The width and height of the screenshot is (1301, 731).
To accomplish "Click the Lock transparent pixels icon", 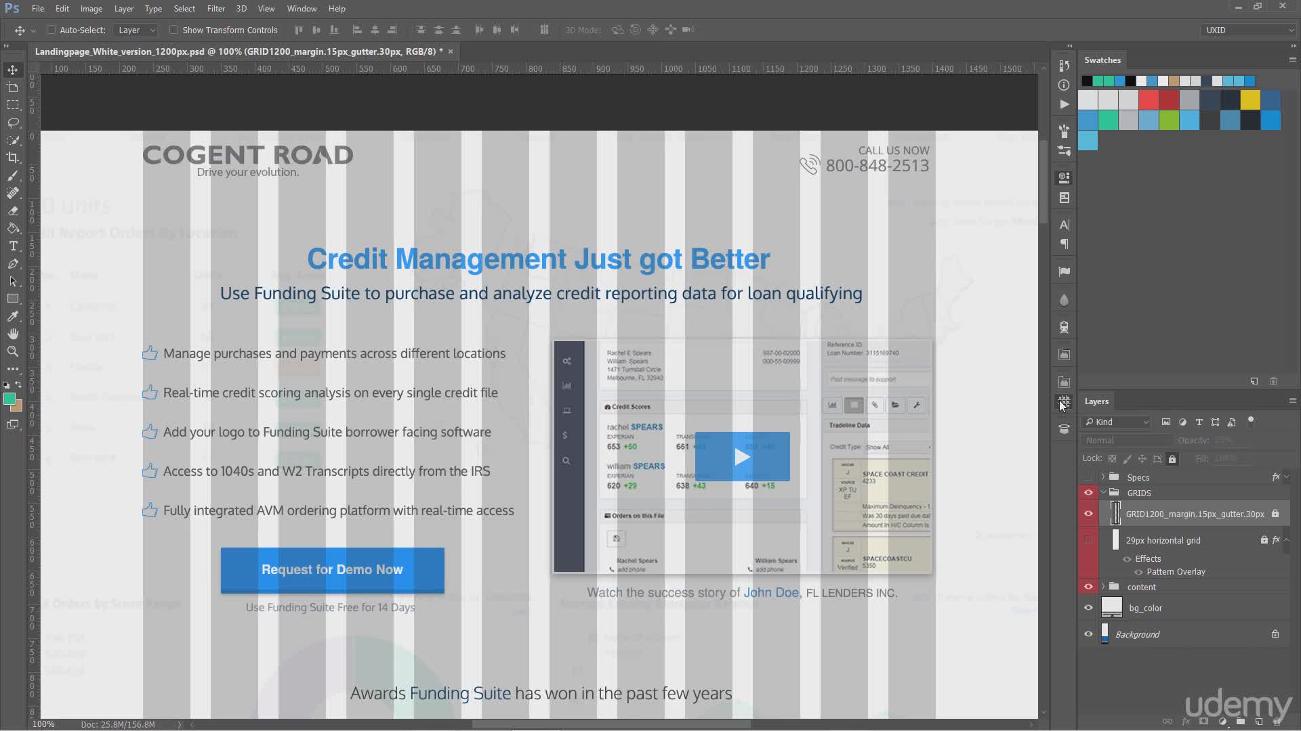I will (1112, 459).
